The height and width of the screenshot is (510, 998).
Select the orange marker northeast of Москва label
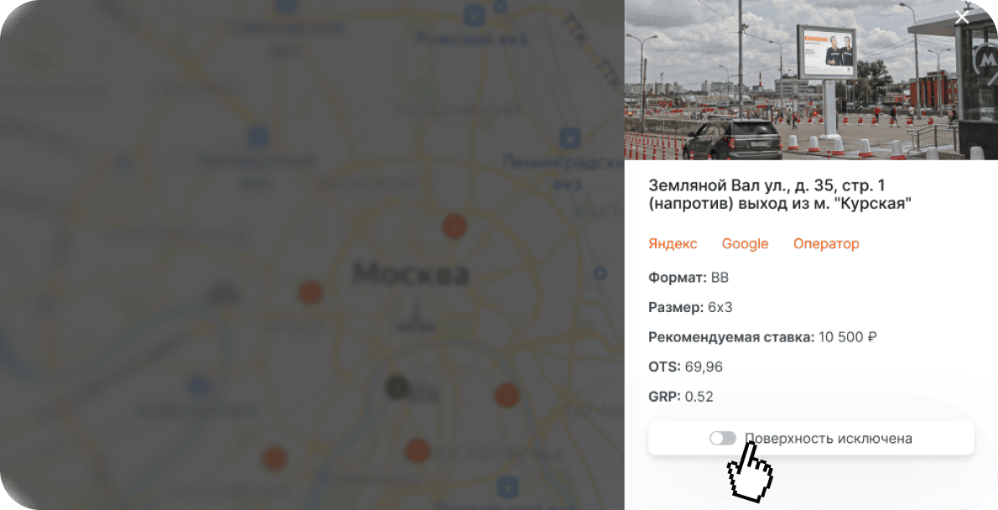(455, 226)
